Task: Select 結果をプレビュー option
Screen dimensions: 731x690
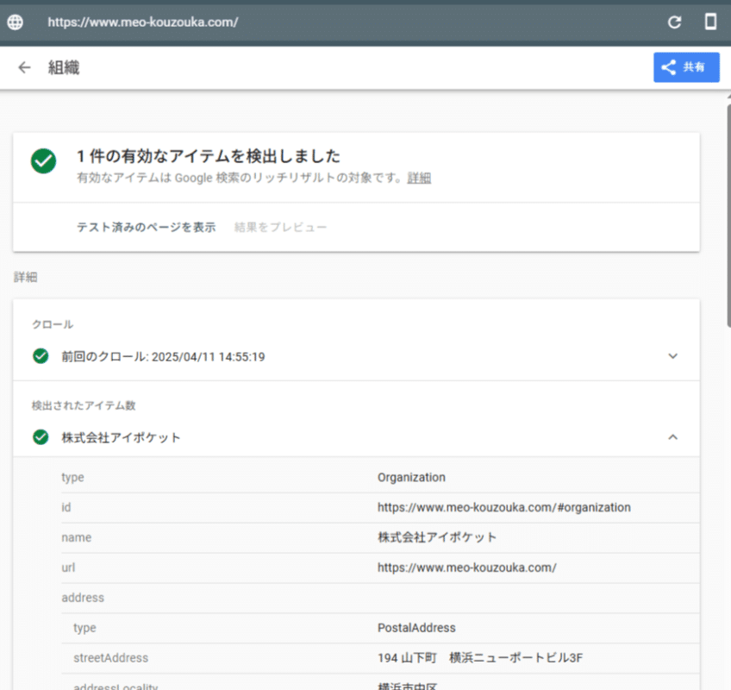Action: [x=280, y=228]
